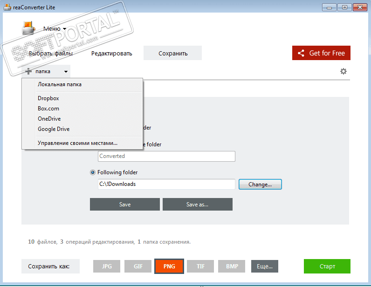Select BMP output format
The image size is (371, 287).
point(232,266)
